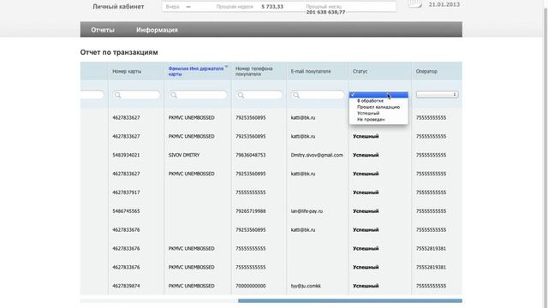Click Номер телефона покупателя column header

(254, 71)
